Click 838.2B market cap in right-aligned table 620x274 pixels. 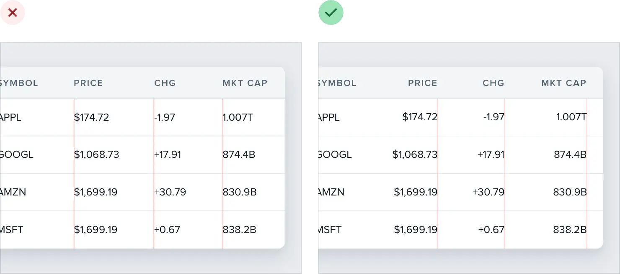click(570, 230)
